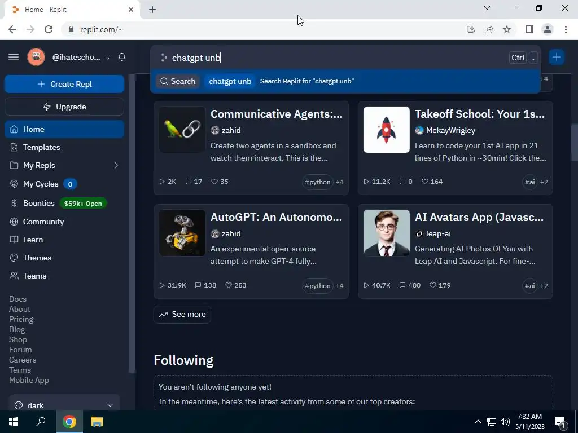The image size is (578, 433).
Task: Click the Themes palette icon
Action: tap(14, 258)
